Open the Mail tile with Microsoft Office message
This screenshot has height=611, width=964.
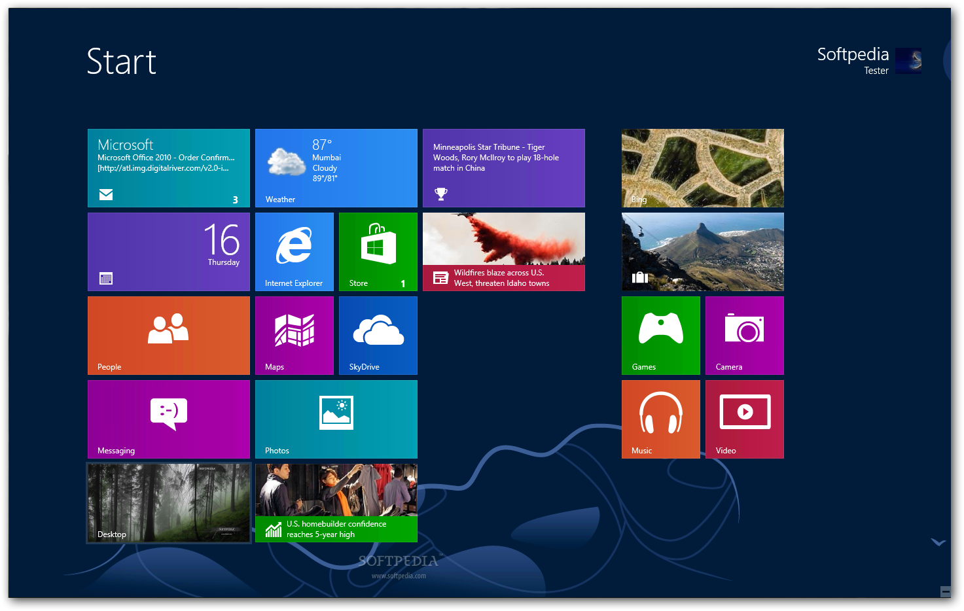tap(168, 168)
